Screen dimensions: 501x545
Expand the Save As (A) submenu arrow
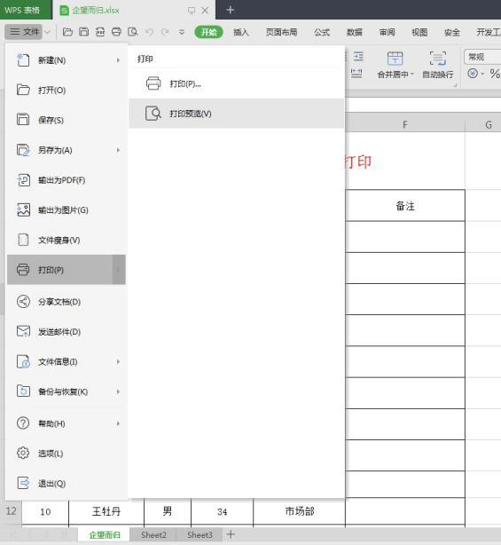[x=118, y=150]
